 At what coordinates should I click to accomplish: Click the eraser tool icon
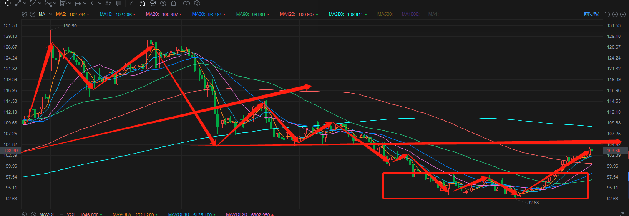coord(132,3)
